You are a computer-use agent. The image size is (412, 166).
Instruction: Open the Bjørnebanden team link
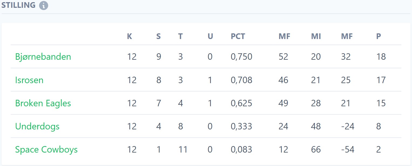click(x=43, y=57)
